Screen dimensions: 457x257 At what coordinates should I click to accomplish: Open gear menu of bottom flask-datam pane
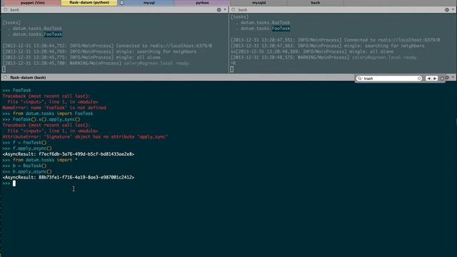[x=447, y=78]
